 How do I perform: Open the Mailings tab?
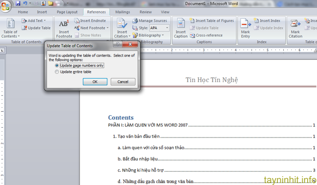[x=122, y=12]
